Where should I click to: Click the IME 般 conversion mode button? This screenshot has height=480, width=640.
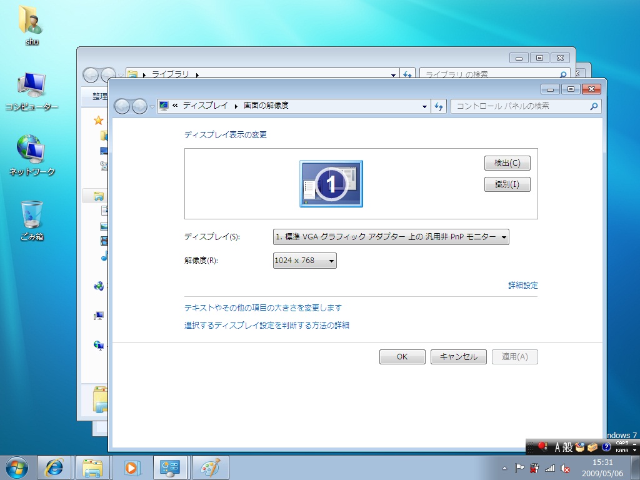pyautogui.click(x=567, y=447)
